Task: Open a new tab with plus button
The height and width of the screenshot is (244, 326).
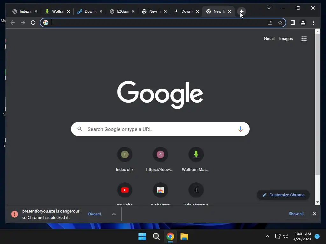Action: pos(241,11)
